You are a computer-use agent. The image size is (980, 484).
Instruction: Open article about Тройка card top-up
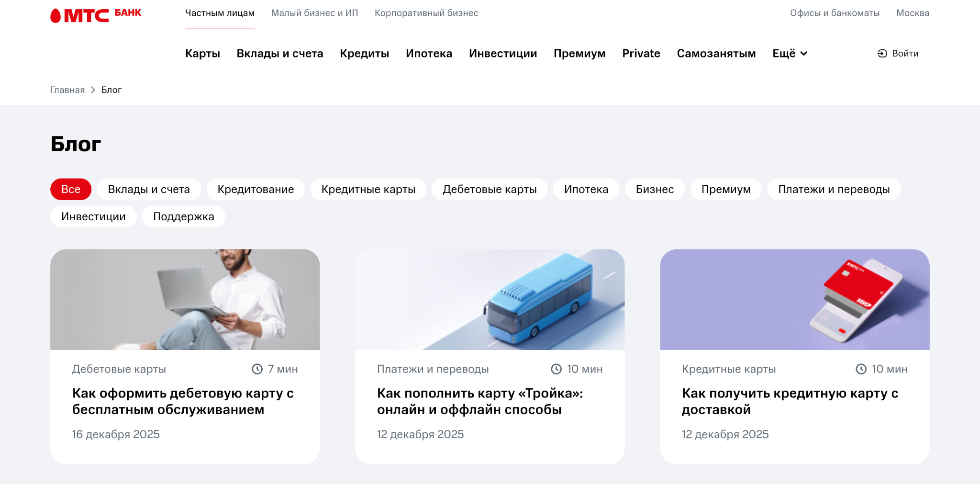click(x=479, y=401)
